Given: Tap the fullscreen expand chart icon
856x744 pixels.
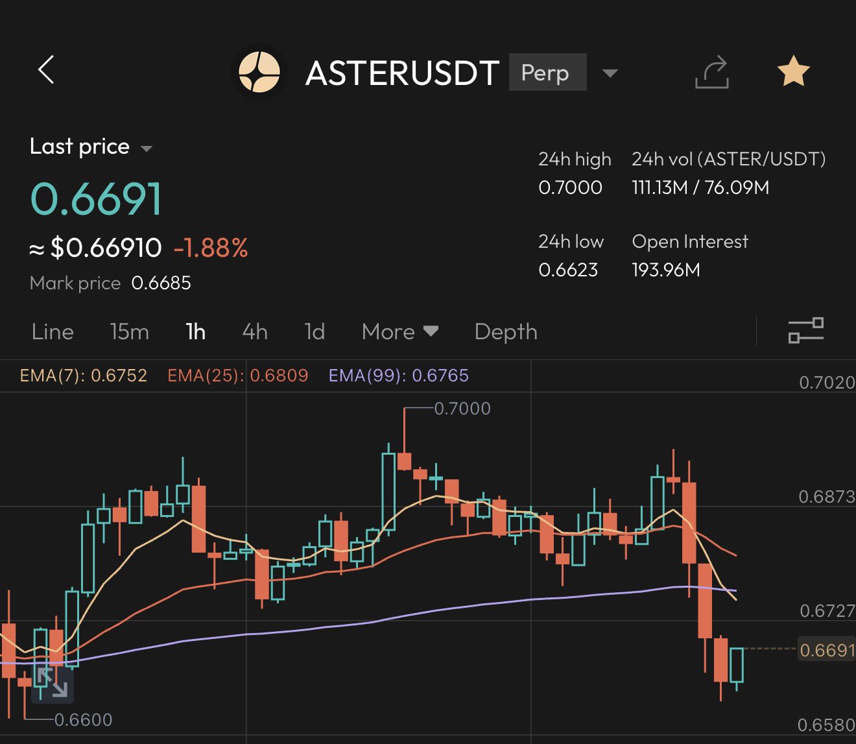Looking at the screenshot, I should click(x=53, y=684).
